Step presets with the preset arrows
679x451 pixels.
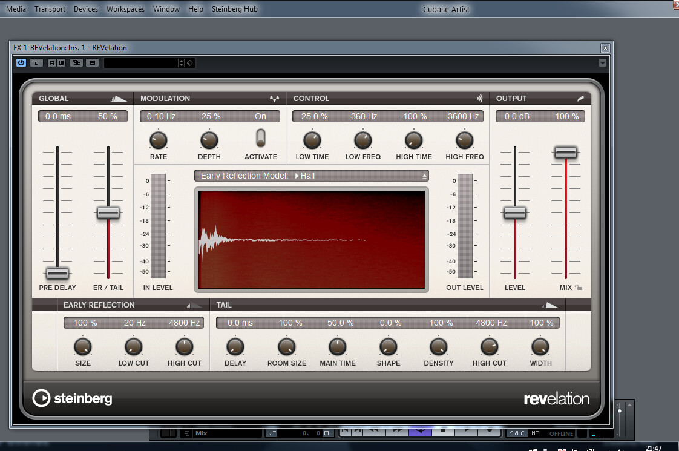click(x=181, y=63)
